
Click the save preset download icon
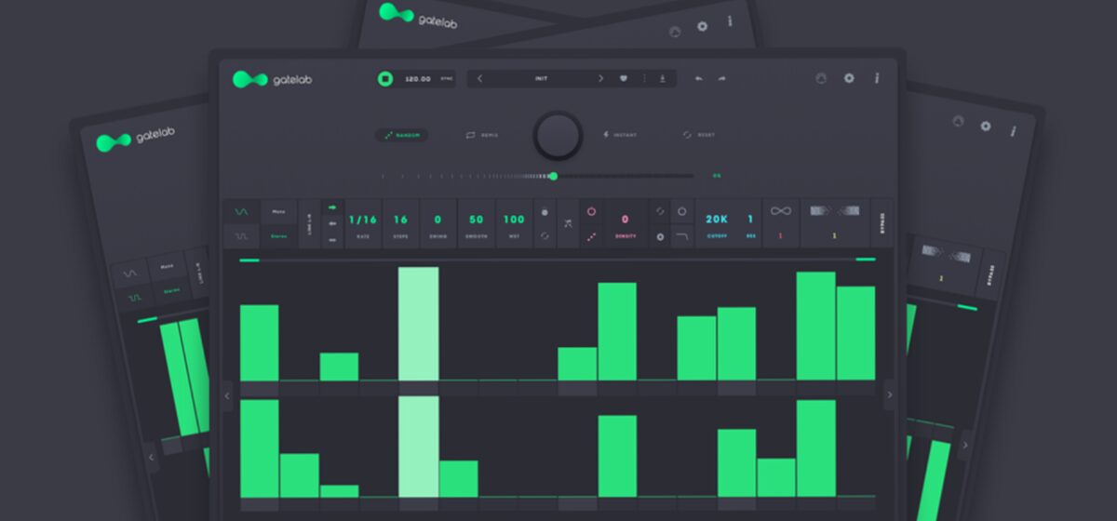point(663,79)
